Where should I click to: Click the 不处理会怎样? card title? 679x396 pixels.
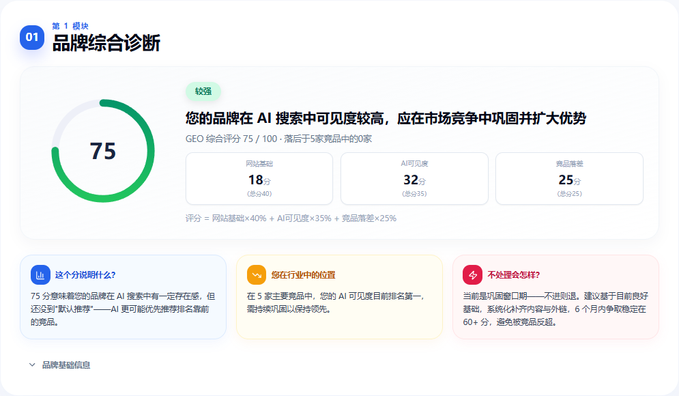pyautogui.click(x=514, y=275)
